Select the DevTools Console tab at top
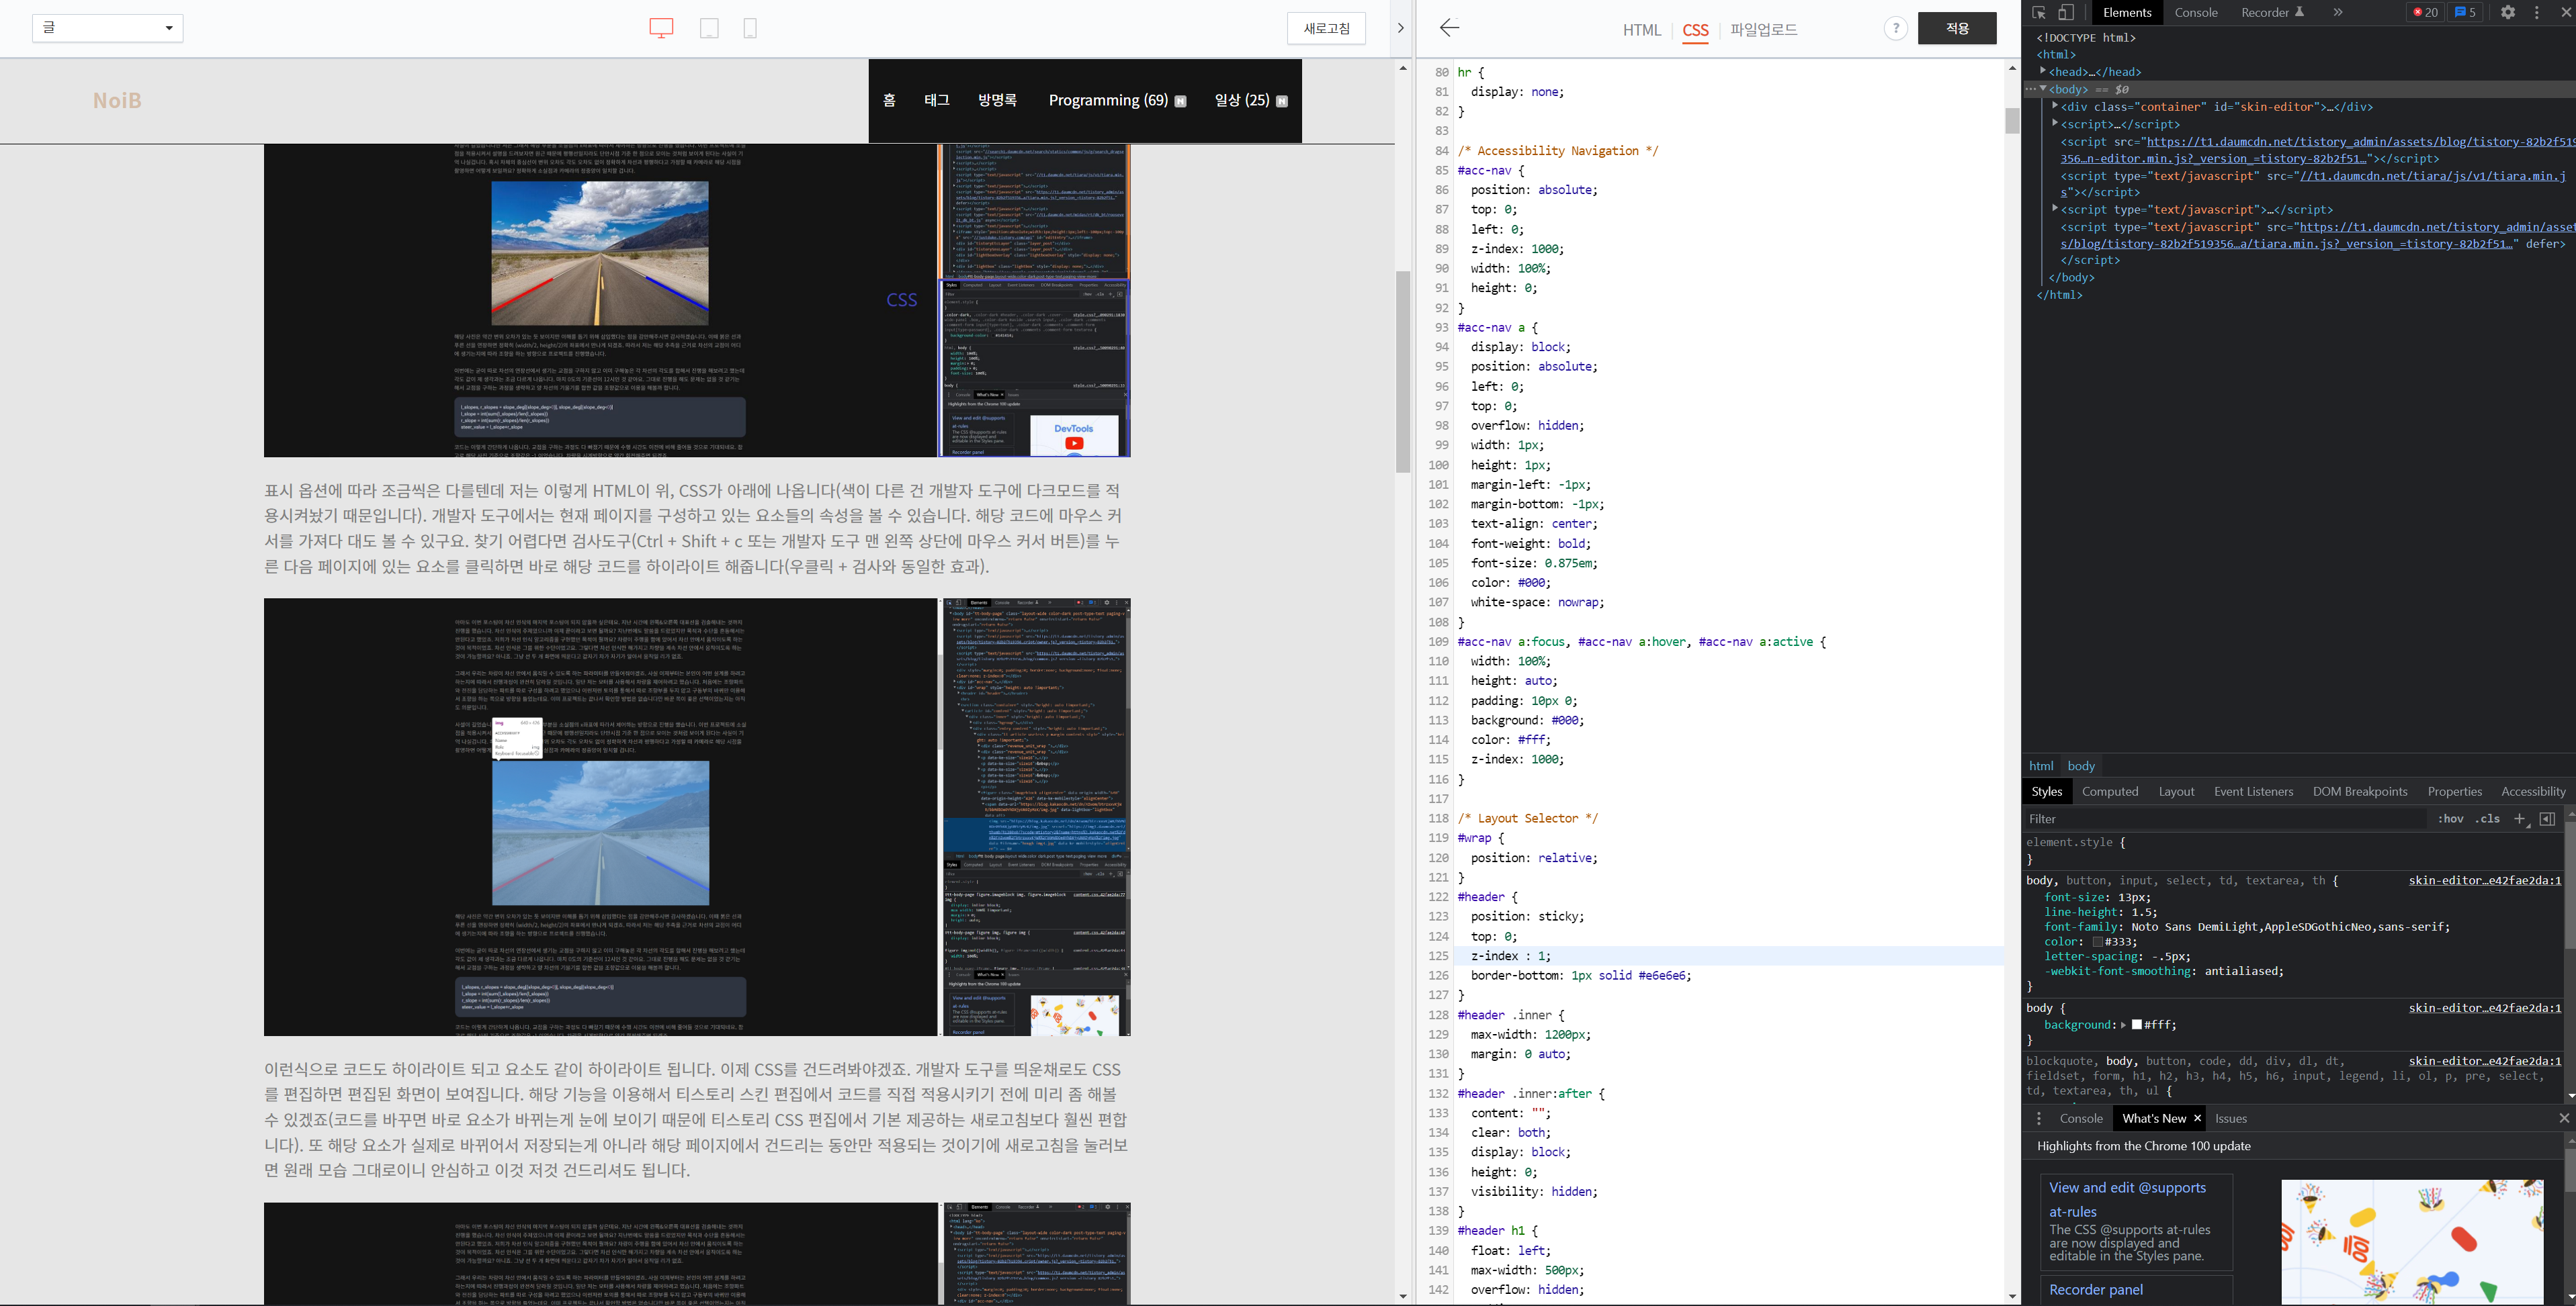The height and width of the screenshot is (1306, 2576). pos(2196,12)
